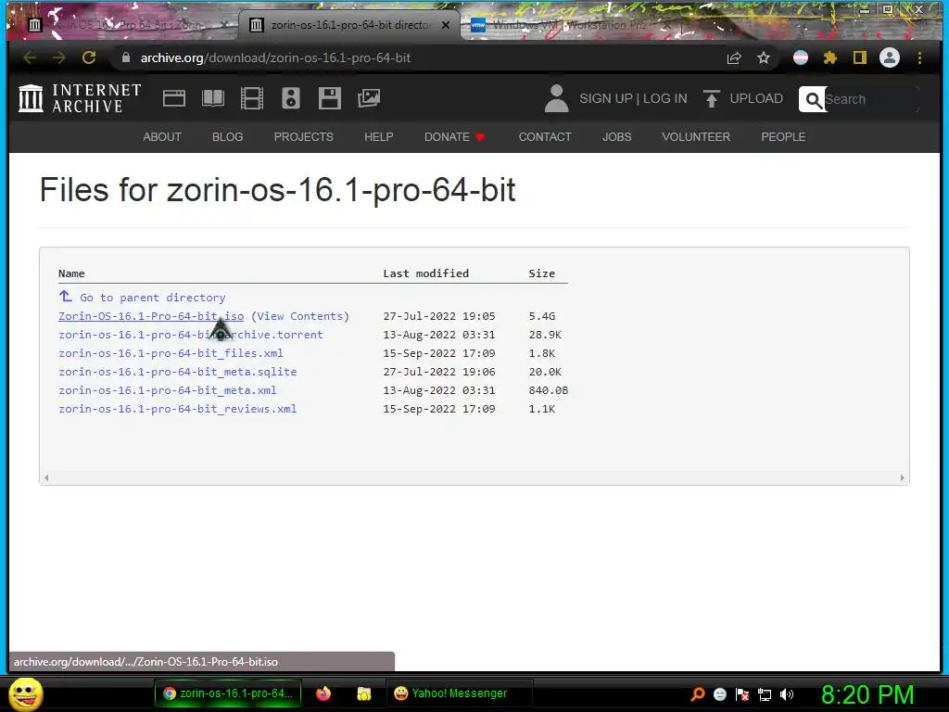
Task: Open the Images icon
Action: pos(369,98)
